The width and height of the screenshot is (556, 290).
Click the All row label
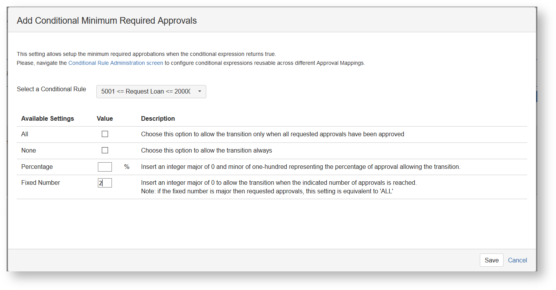25,134
